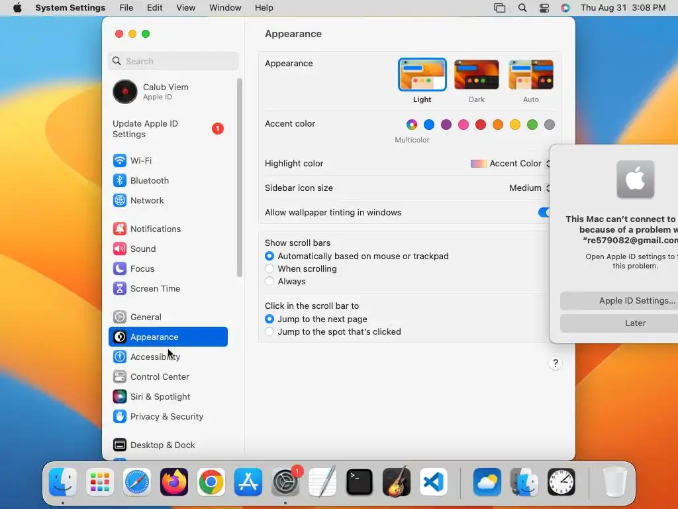
Task: Click the sidebar vertical scrollbar
Action: [x=240, y=178]
